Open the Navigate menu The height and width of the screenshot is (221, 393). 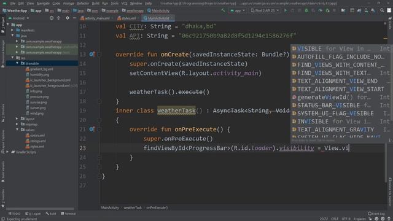point(43,4)
